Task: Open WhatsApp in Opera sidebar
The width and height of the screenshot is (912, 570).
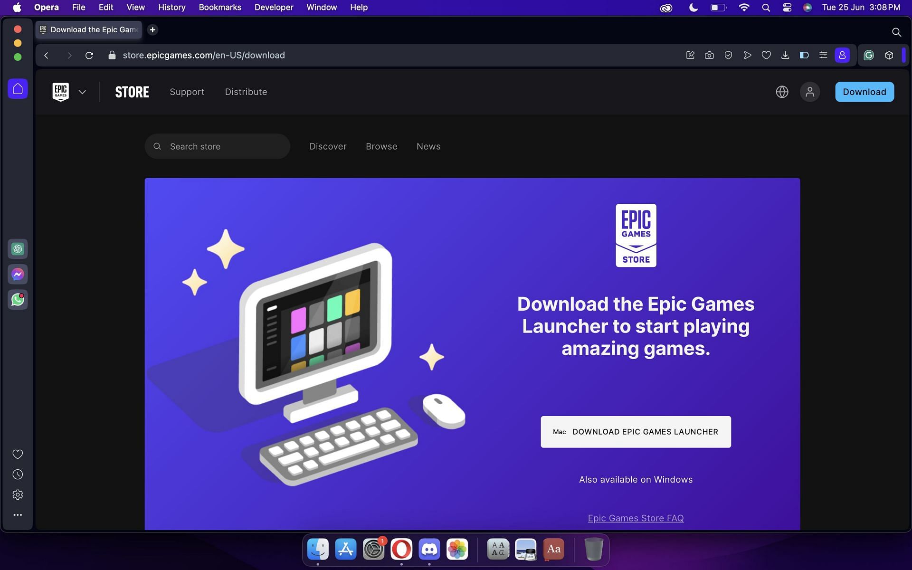Action: click(18, 300)
